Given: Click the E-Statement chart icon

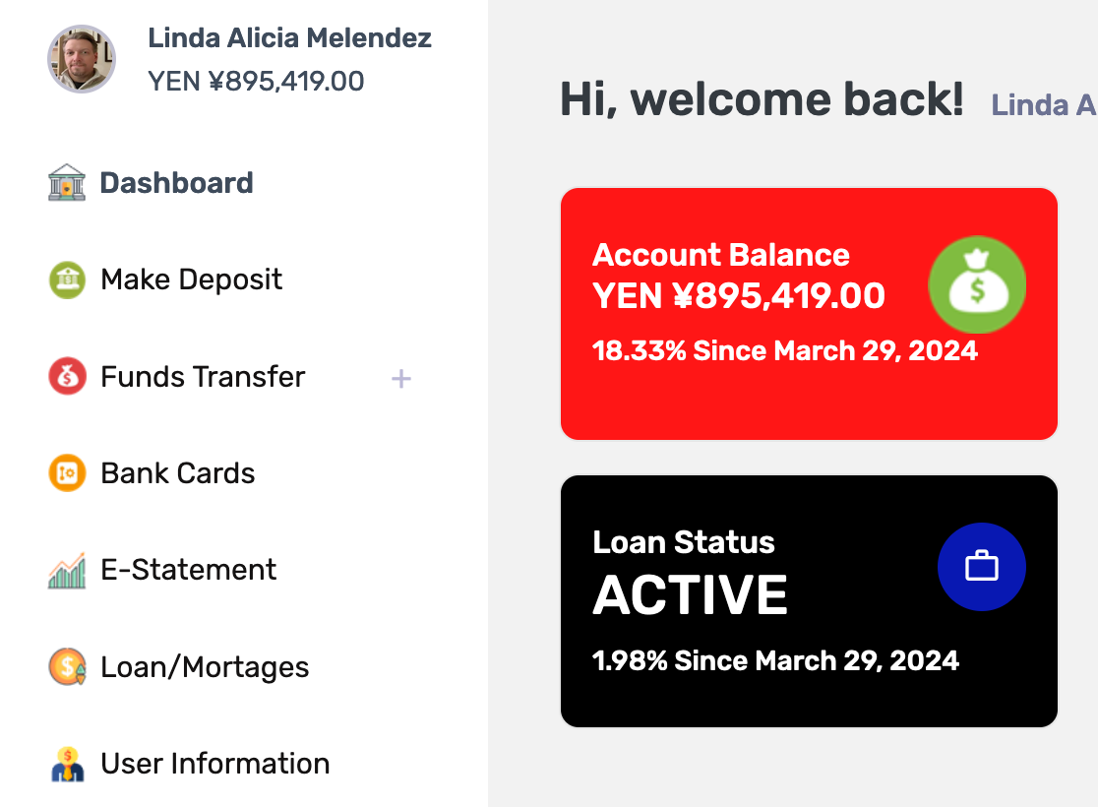Looking at the screenshot, I should 67,570.
